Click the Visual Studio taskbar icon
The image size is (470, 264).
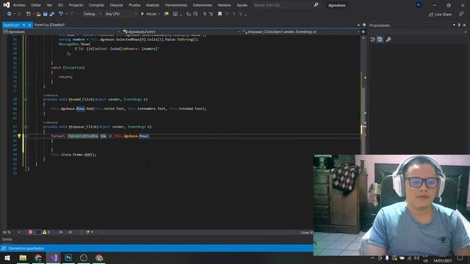[53, 257]
